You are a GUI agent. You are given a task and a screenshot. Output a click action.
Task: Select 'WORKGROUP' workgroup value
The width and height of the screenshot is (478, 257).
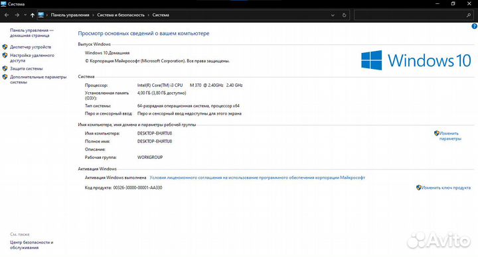(150, 157)
